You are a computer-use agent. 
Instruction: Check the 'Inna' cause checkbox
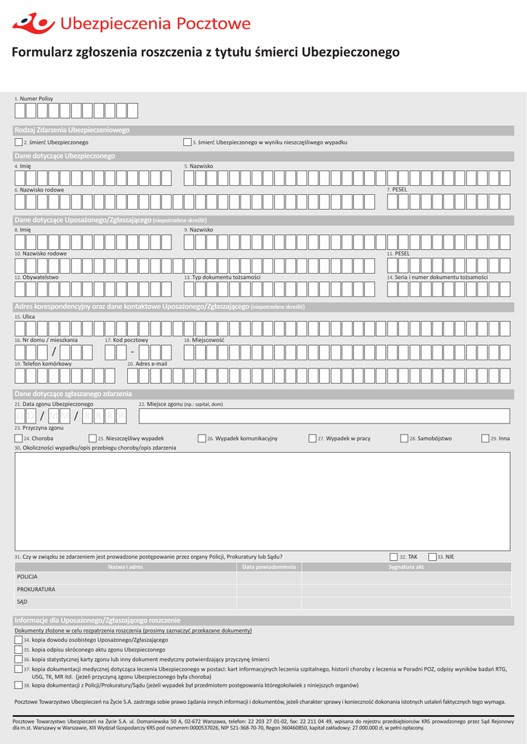tap(486, 439)
